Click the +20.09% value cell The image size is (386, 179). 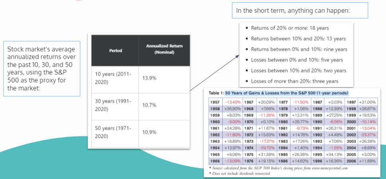click(x=267, y=102)
